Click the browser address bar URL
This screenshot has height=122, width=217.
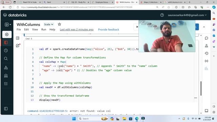coord(77,7)
